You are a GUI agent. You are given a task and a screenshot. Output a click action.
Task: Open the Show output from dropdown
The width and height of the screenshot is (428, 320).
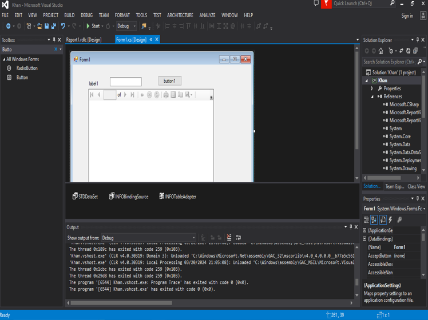pyautogui.click(x=149, y=238)
